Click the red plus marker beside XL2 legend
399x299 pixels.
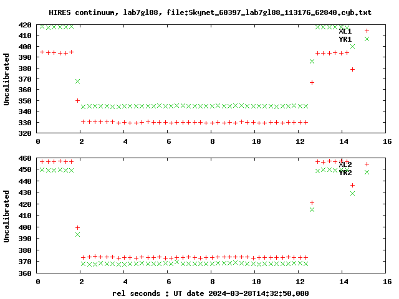pos(367,164)
